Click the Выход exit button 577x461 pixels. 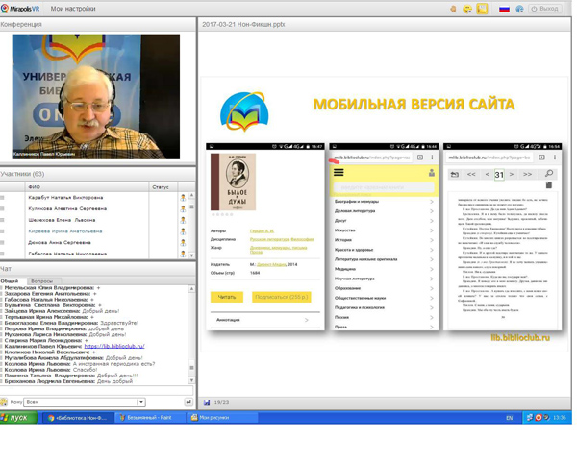point(545,9)
